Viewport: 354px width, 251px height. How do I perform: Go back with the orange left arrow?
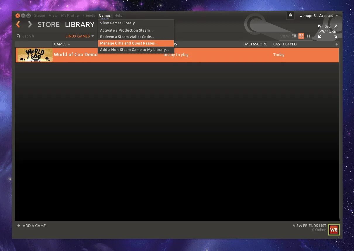(18, 24)
